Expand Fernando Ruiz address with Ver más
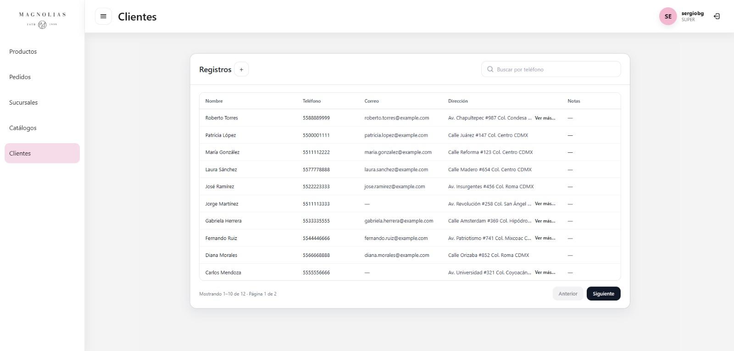The height and width of the screenshot is (351, 734). tap(545, 238)
